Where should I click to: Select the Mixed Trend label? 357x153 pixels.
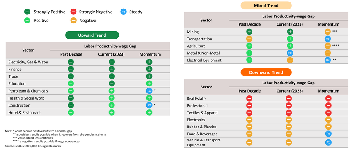(266, 5)
